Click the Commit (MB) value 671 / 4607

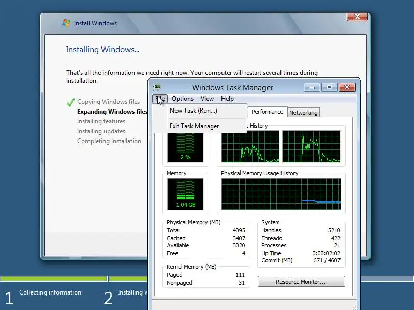[x=327, y=261]
